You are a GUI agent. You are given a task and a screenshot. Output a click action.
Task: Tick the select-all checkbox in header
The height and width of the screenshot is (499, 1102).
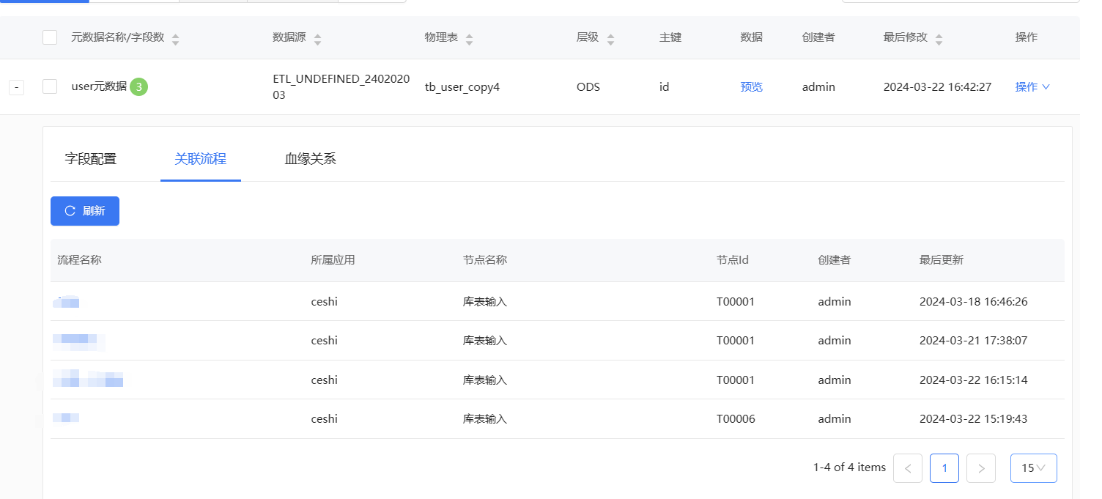pos(50,37)
